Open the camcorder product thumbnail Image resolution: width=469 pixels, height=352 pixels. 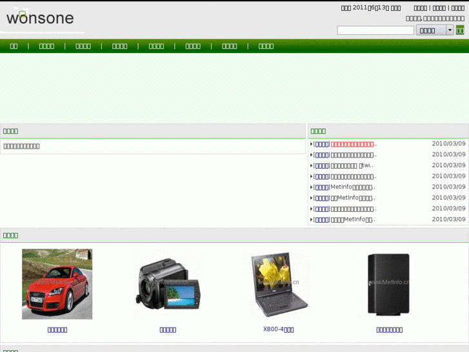coord(168,284)
